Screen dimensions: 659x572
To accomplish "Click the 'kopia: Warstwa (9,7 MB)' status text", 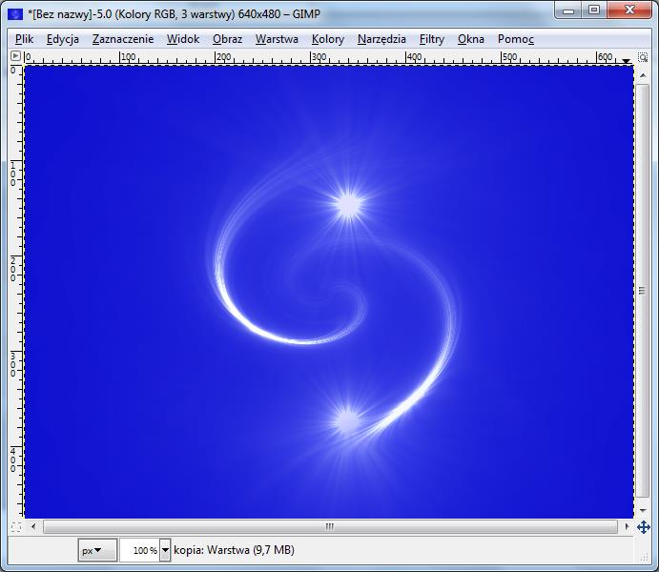I will tap(234, 550).
